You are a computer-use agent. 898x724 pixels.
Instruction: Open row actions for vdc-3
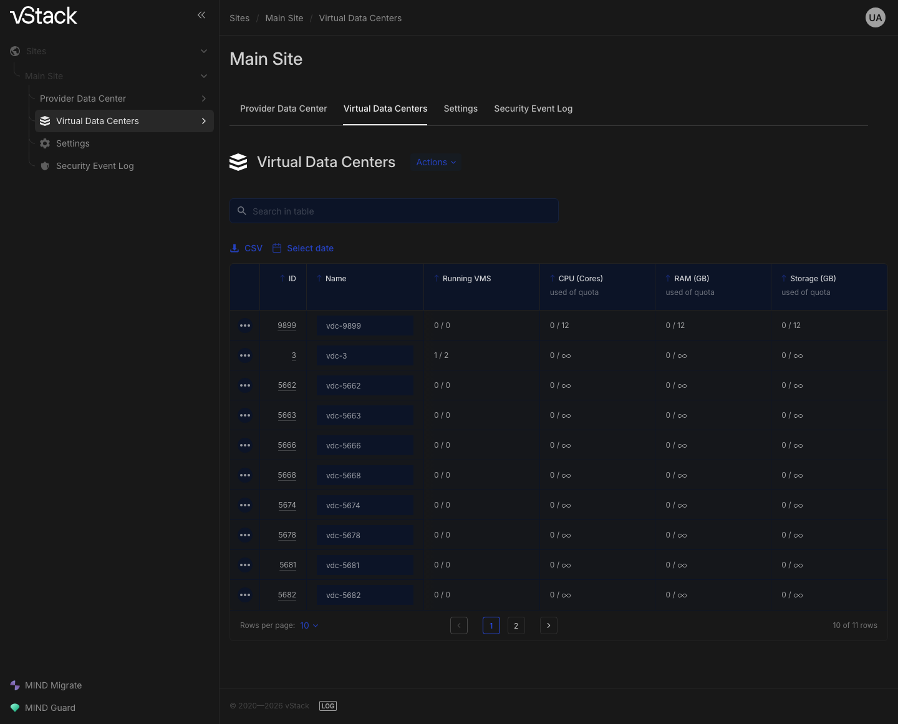(245, 355)
